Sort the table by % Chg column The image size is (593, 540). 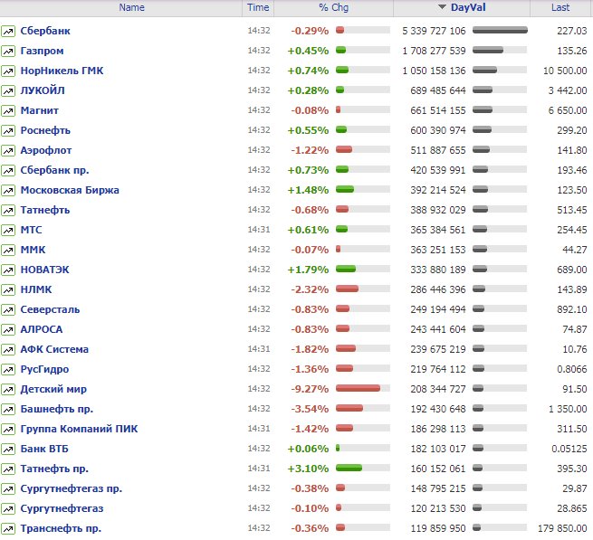(x=333, y=7)
